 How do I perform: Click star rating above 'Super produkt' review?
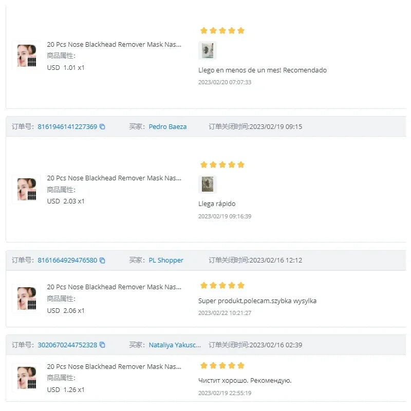[222, 286]
